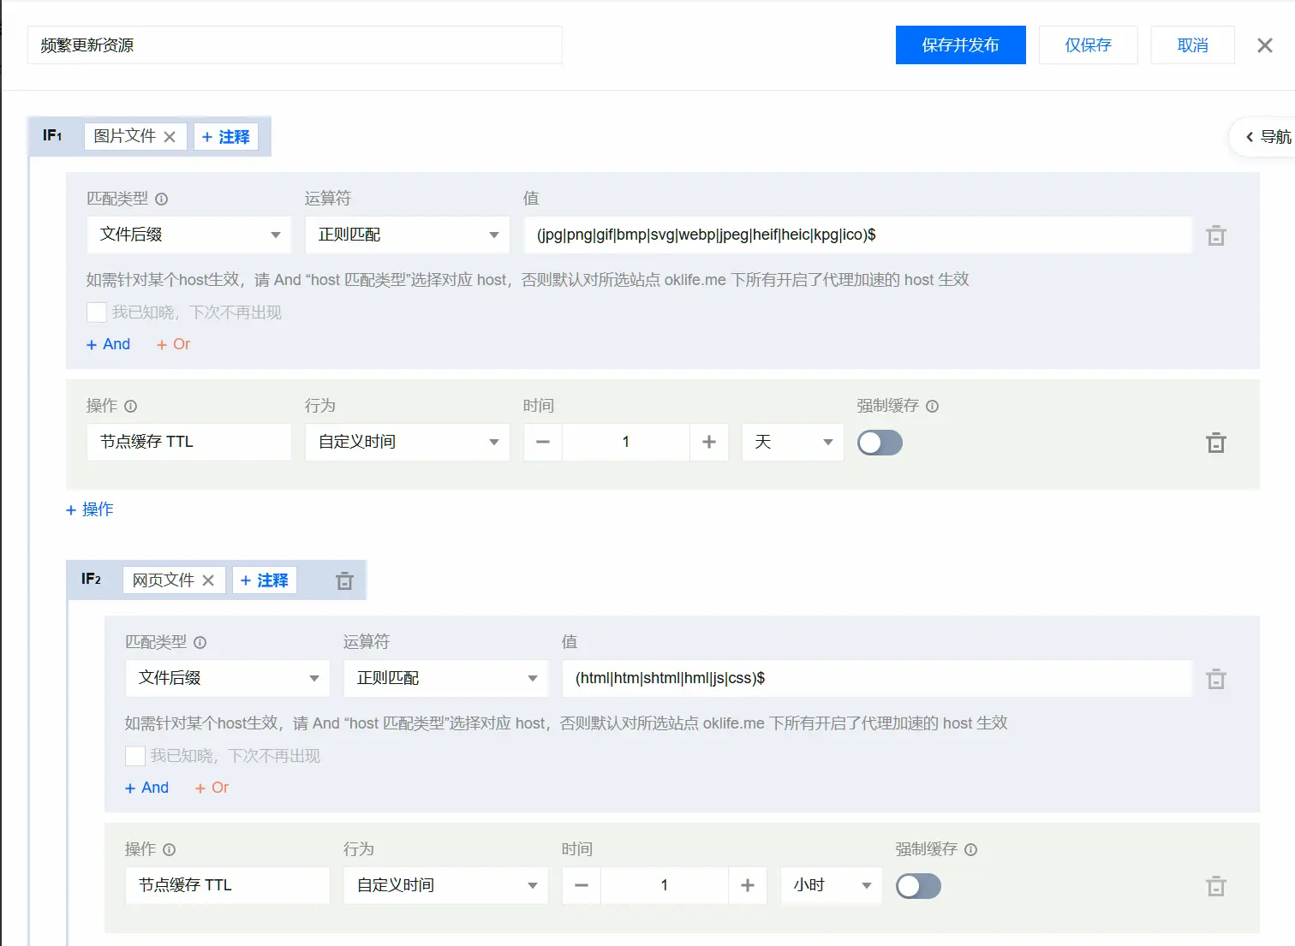Remove the 图片文件 tag with its X
Image resolution: width=1295 pixels, height=946 pixels.
(x=170, y=137)
